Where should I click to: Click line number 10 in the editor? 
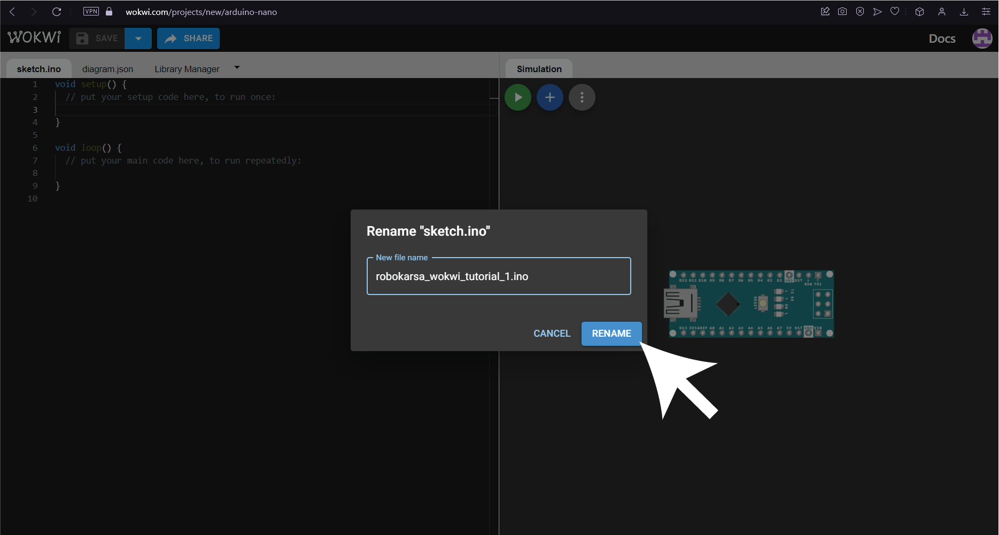pyautogui.click(x=33, y=198)
